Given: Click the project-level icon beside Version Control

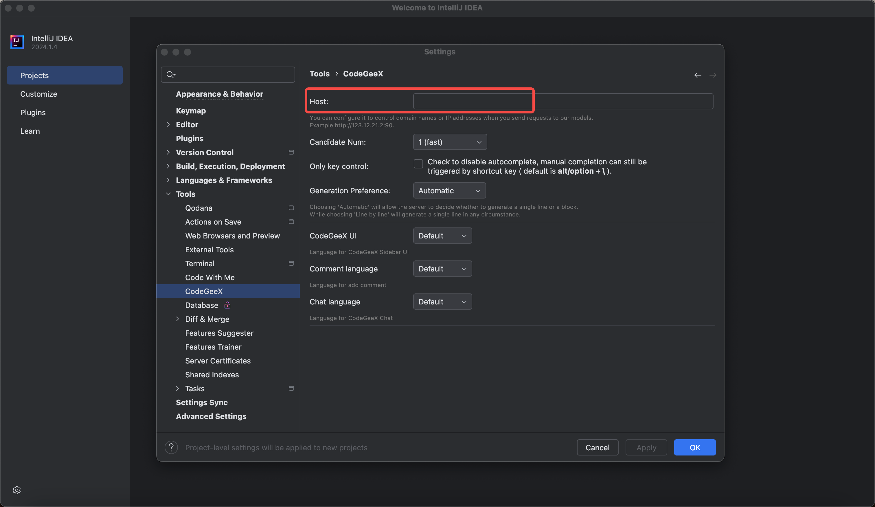Looking at the screenshot, I should (291, 152).
